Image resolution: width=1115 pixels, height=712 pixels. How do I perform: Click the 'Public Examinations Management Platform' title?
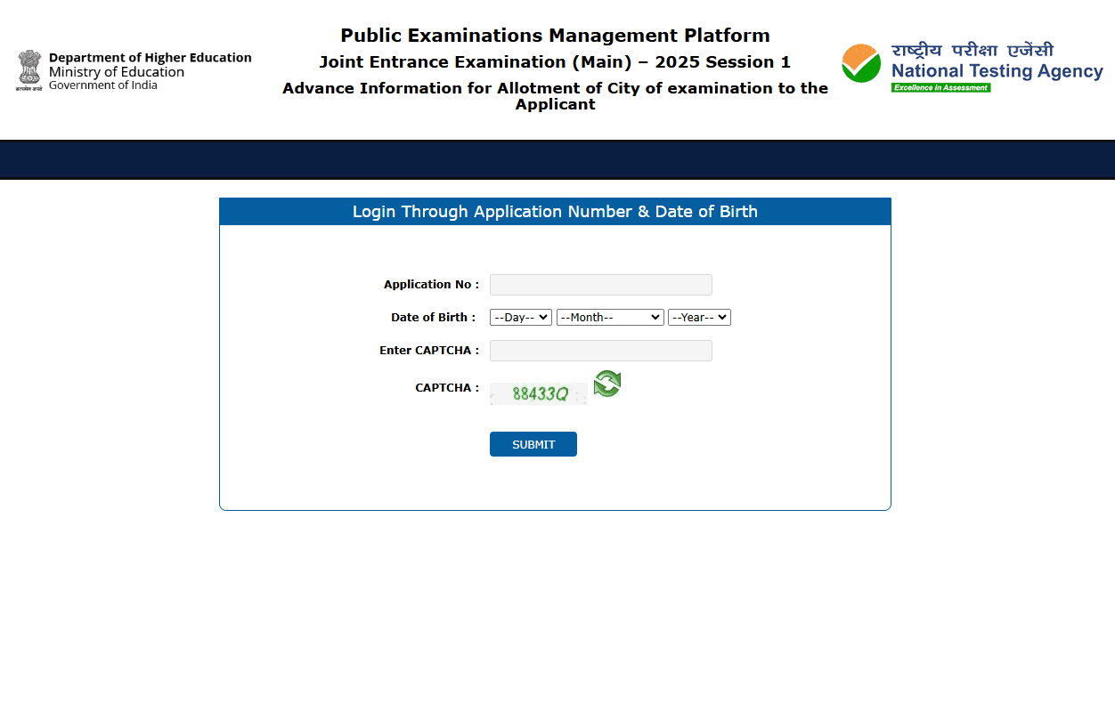click(x=555, y=36)
